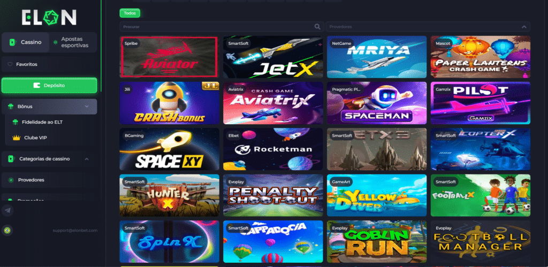Viewport: 548px width, 267px height.
Task: Click the search magnifier icon
Action: coord(317,27)
